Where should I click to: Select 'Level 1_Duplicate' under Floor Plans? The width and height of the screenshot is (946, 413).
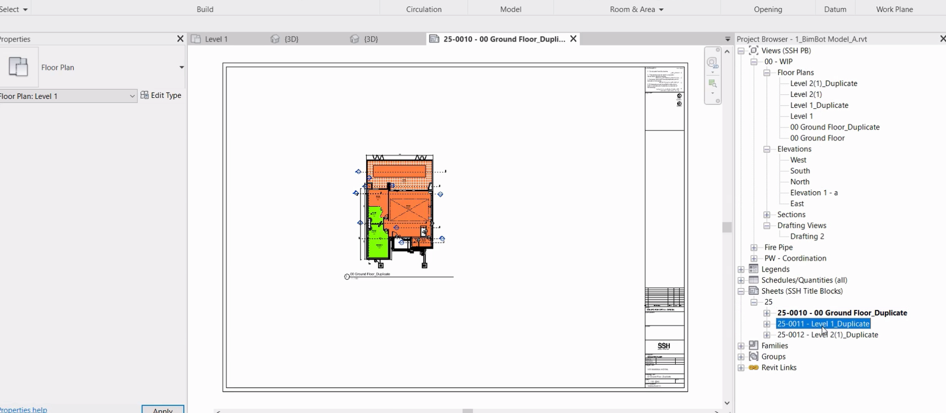819,105
